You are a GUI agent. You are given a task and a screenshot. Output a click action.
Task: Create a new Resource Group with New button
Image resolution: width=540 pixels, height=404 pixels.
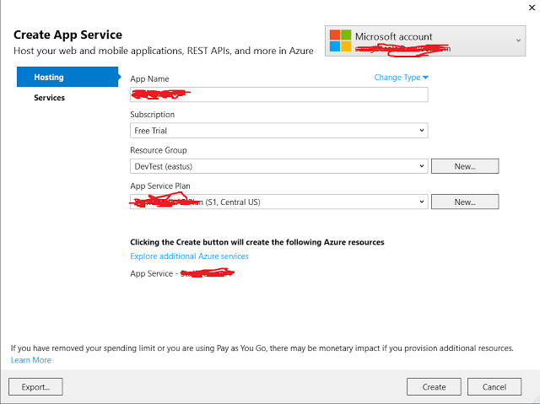click(465, 166)
